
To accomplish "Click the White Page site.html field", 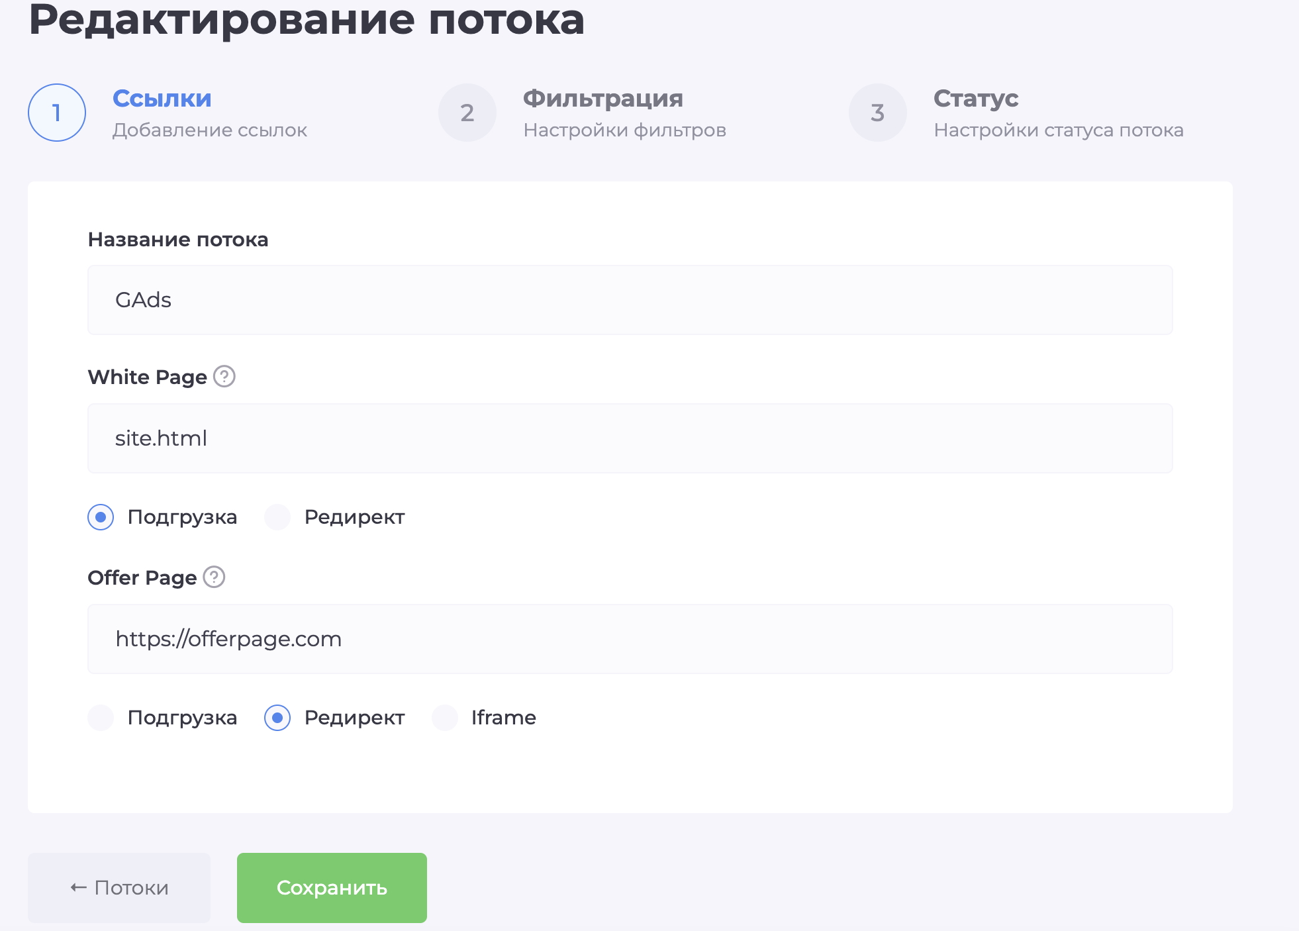I will (630, 438).
